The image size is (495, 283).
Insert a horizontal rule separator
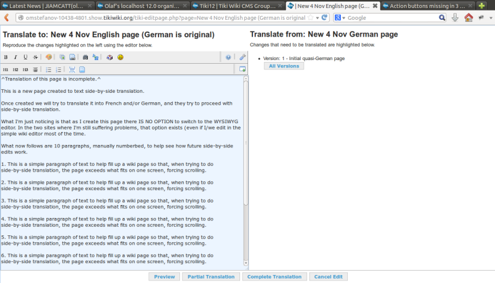(72, 69)
